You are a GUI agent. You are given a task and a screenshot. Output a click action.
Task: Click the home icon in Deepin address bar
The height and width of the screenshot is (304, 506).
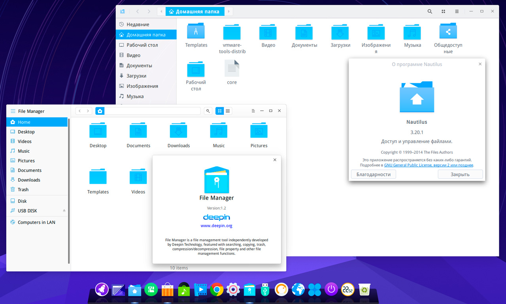(x=100, y=111)
